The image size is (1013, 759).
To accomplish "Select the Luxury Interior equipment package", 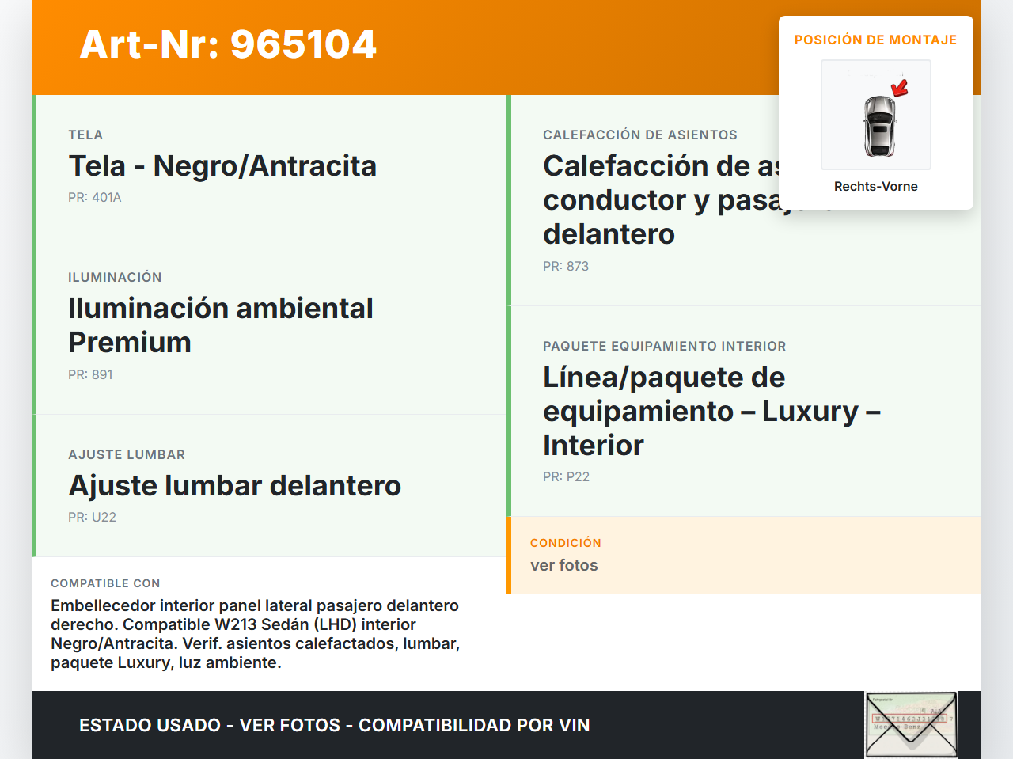I will coord(711,412).
